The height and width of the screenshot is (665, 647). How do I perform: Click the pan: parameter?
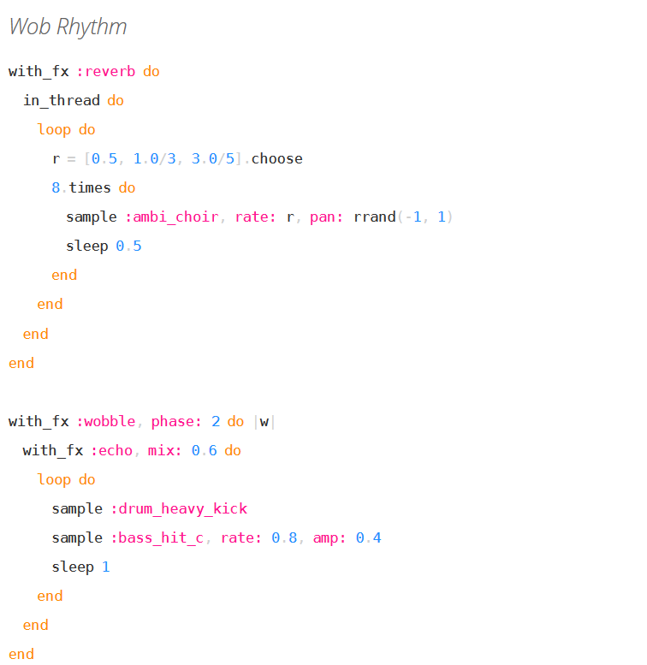(328, 217)
